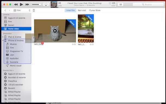Go back with the left chevron
The image size is (166, 104).
pyautogui.click(x=5, y=10)
